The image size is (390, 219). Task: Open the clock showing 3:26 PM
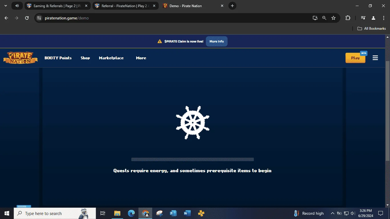coord(366,213)
